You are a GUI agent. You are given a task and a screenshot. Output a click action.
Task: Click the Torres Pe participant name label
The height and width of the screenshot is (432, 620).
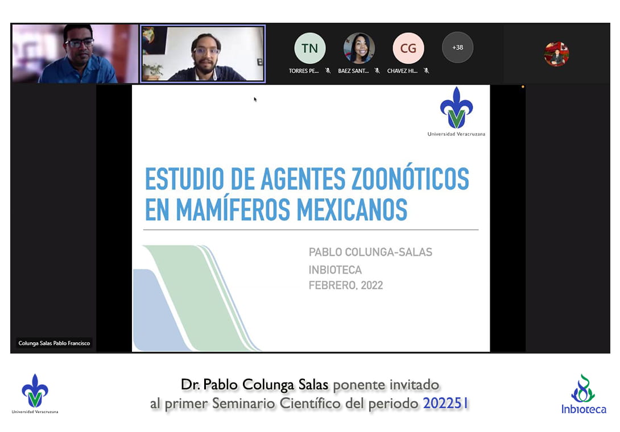(x=304, y=71)
